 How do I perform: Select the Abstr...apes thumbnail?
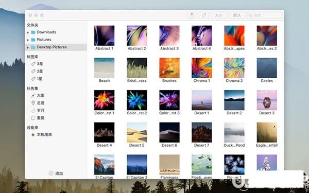234,36
